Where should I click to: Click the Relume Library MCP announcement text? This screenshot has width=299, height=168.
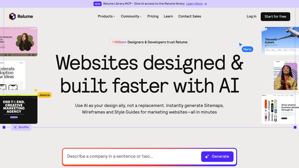point(144,3)
